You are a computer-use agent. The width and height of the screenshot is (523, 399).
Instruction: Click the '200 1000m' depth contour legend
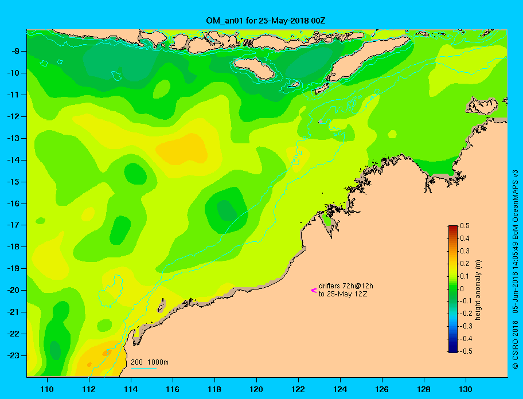click(x=150, y=362)
